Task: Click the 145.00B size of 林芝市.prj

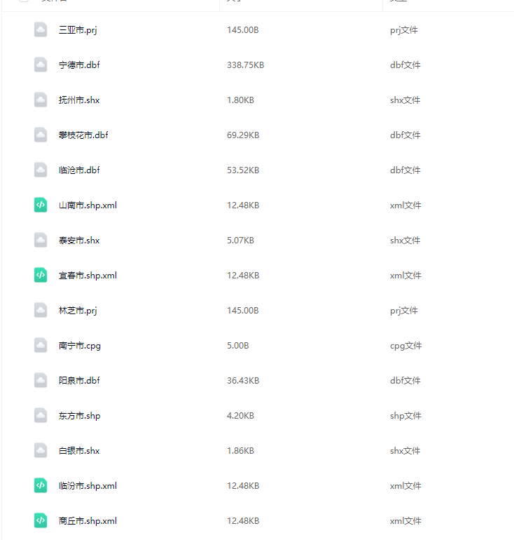Action: 242,311
